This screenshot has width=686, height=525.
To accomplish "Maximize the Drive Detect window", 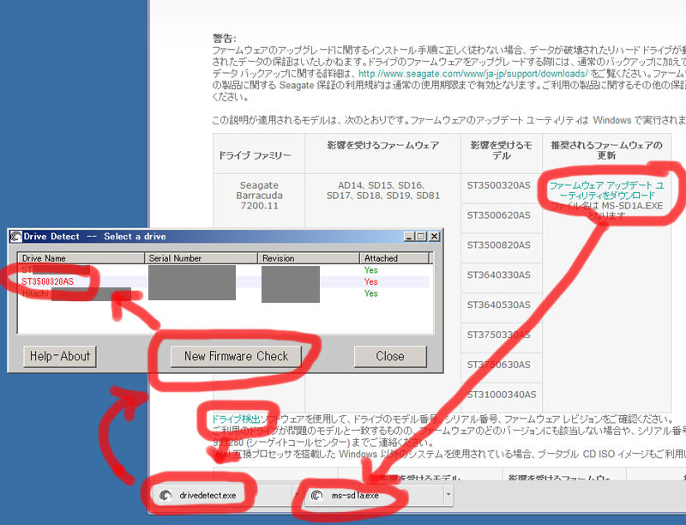I will coord(421,237).
